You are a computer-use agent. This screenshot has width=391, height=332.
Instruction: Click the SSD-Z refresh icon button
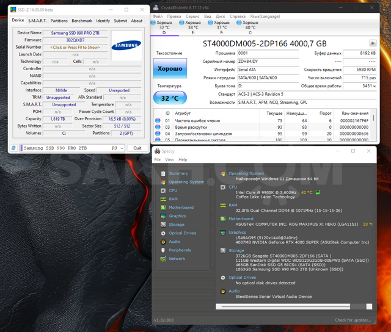coord(13,148)
